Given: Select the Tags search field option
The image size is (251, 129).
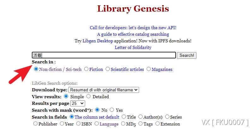Looking at the screenshot, I should click(140, 124).
